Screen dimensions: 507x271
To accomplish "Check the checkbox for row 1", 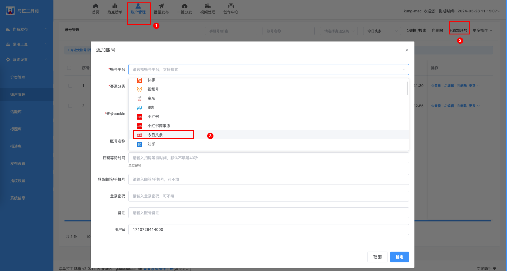I will [x=70, y=86].
